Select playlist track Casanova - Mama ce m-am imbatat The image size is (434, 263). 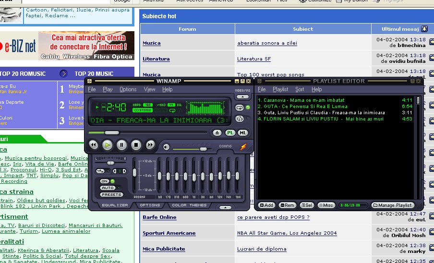(335, 100)
